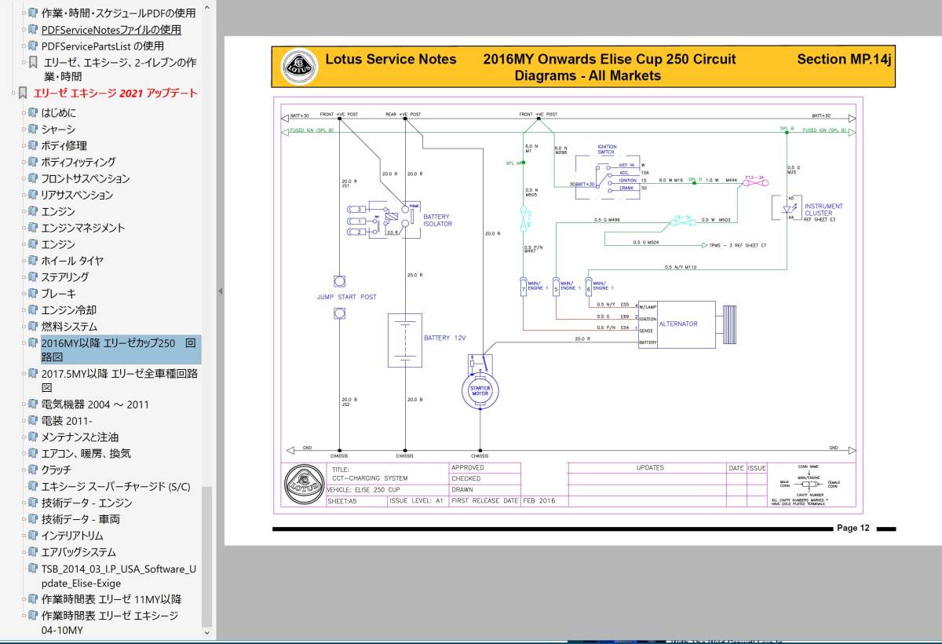The image size is (942, 644).
Task: Click the bookmark icon next to はじめに
Action: (x=33, y=113)
